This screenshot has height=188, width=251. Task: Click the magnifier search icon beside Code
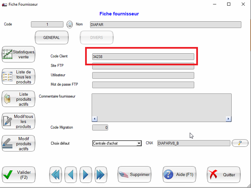(x=69, y=24)
